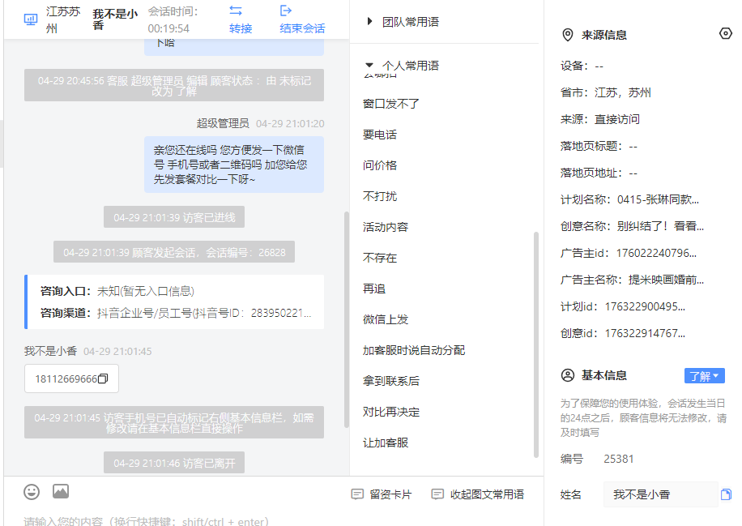Click the 编号 25381 value
Image resolution: width=742 pixels, height=526 pixels.
click(x=619, y=459)
